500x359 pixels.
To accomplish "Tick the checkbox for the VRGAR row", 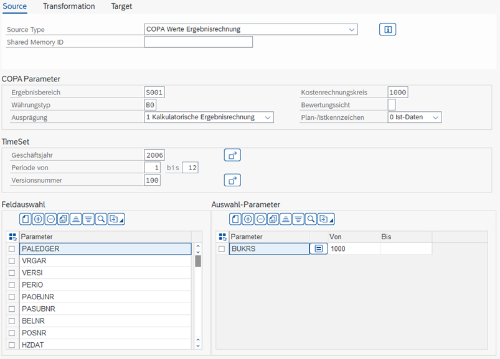I will pyautogui.click(x=12, y=261).
